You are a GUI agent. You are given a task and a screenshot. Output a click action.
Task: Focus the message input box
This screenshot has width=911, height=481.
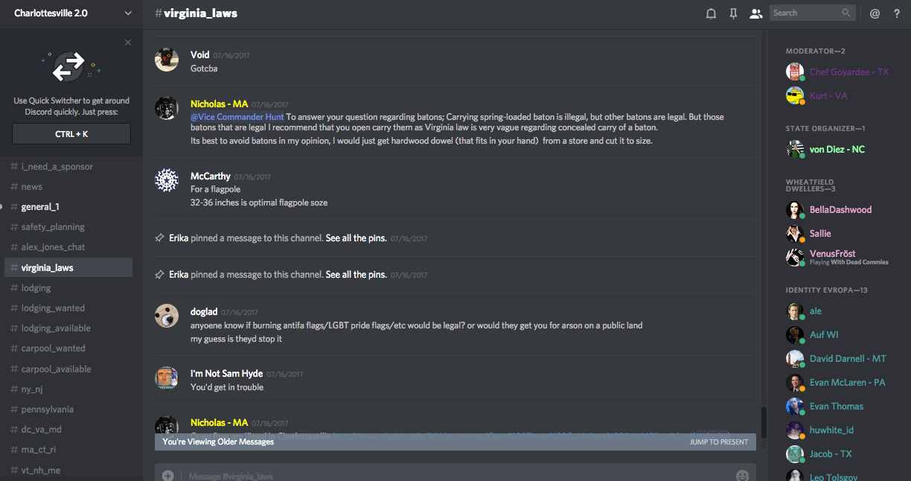coord(447,475)
